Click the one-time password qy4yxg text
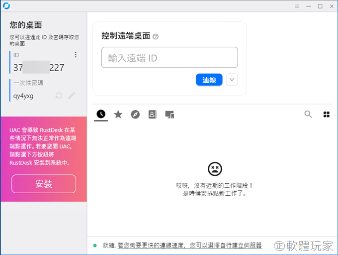The height and width of the screenshot is (255, 338). 23,96
